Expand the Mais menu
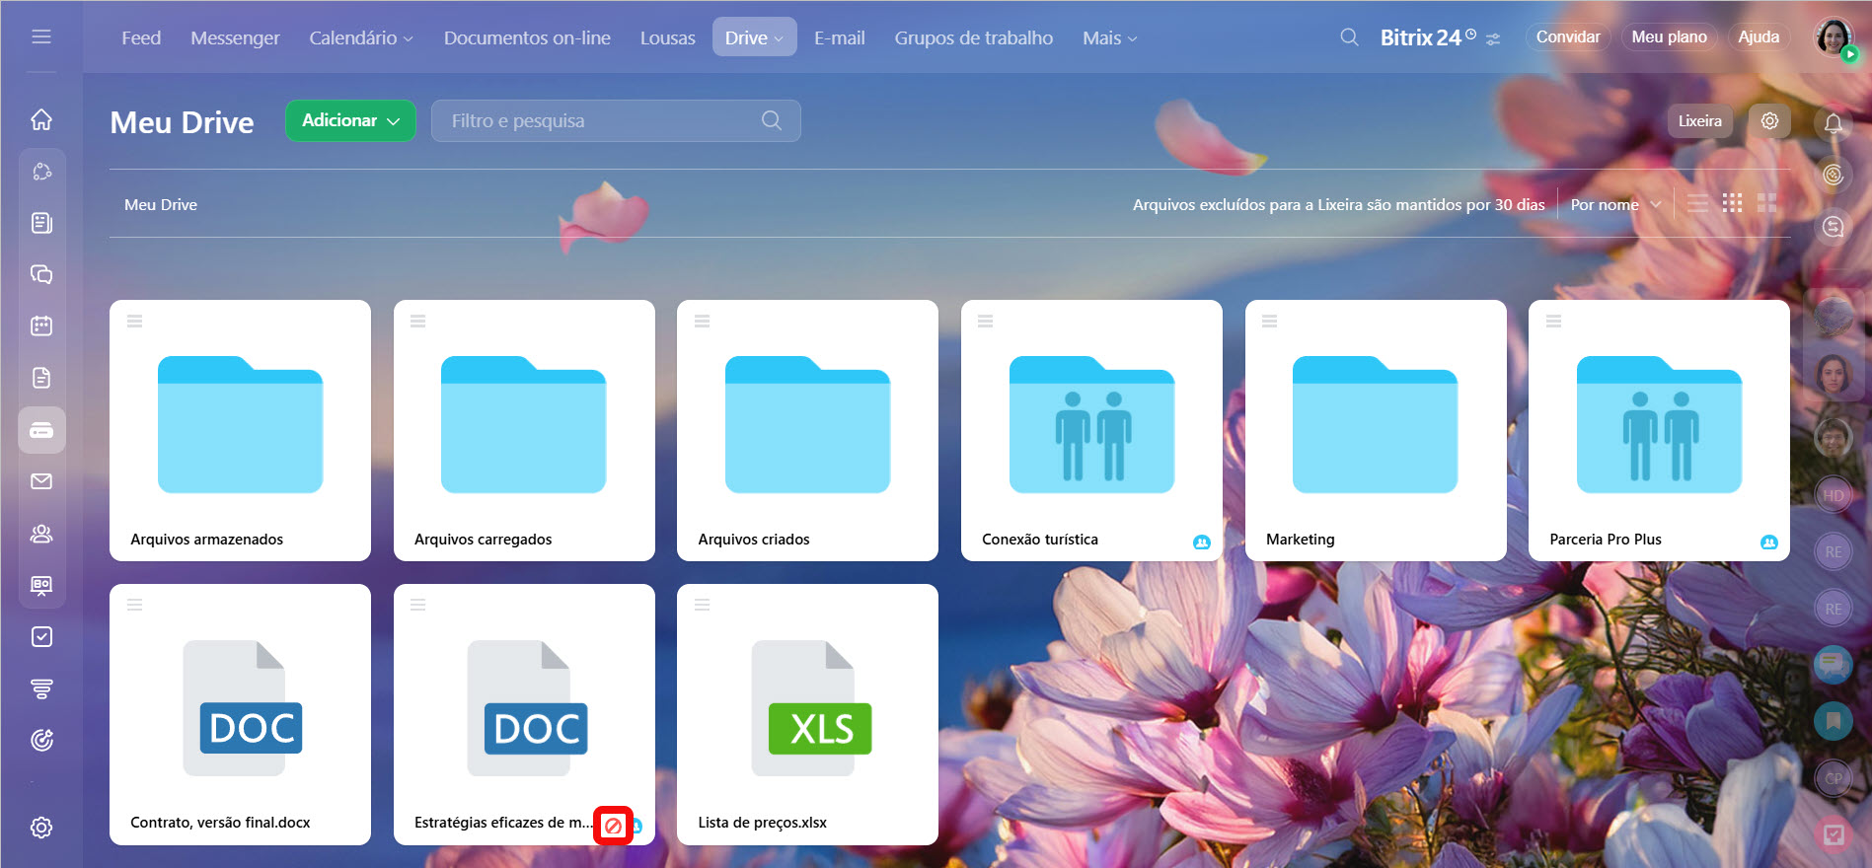 [x=1109, y=37]
